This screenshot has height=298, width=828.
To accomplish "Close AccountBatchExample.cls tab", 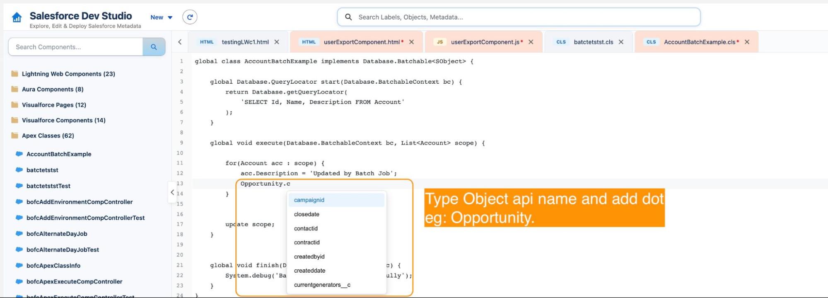I will coord(747,42).
